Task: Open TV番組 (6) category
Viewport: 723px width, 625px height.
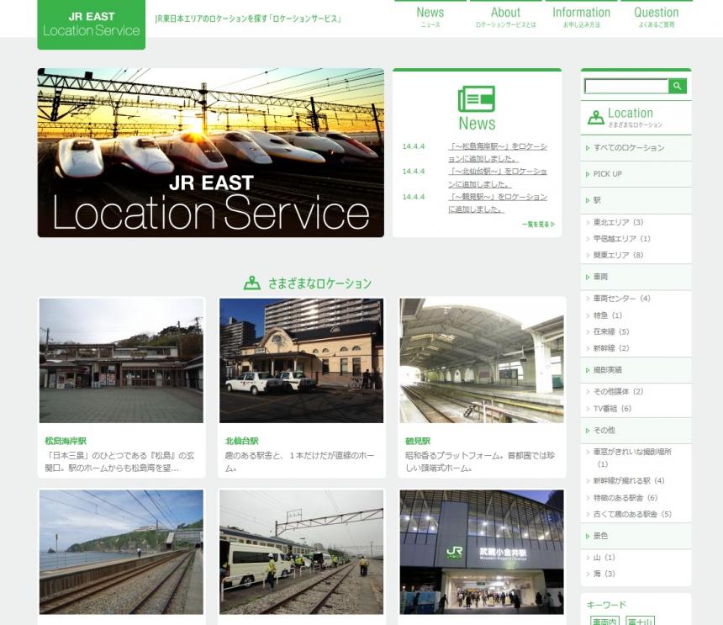Action: coord(612,409)
